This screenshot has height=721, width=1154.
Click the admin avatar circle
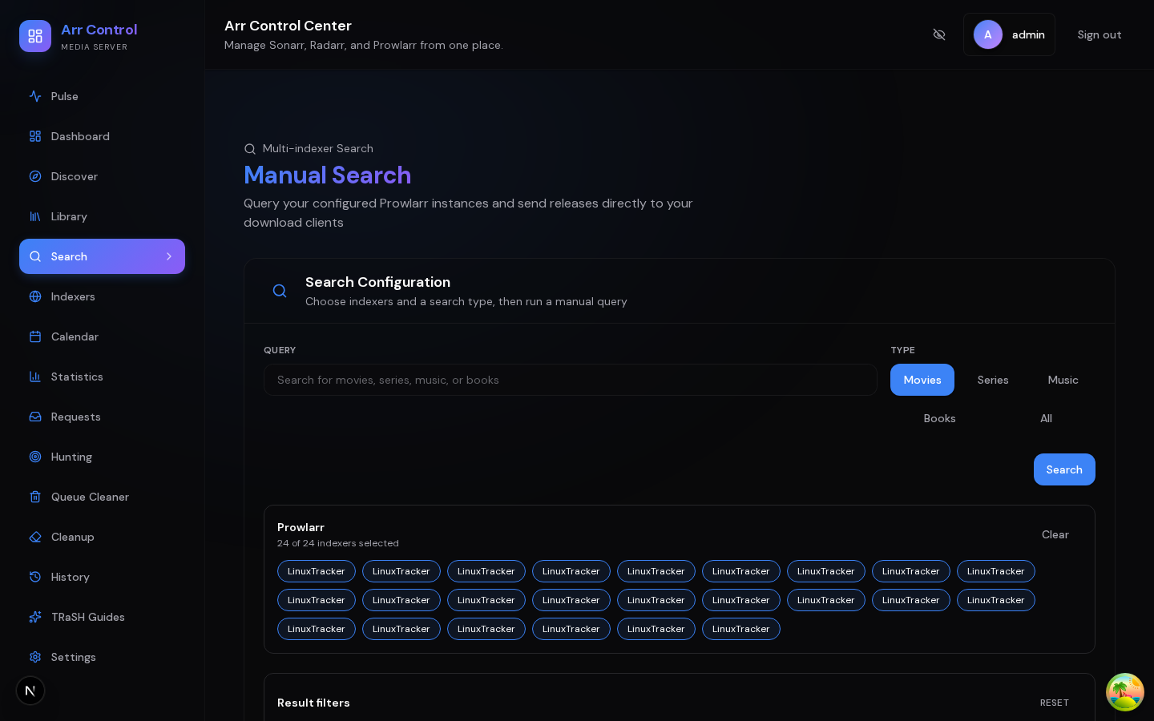click(988, 34)
